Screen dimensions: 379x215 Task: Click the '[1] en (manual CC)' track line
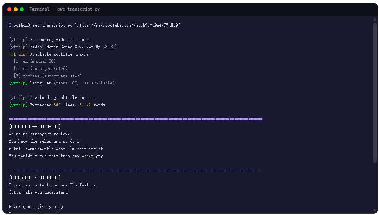click(x=35, y=61)
